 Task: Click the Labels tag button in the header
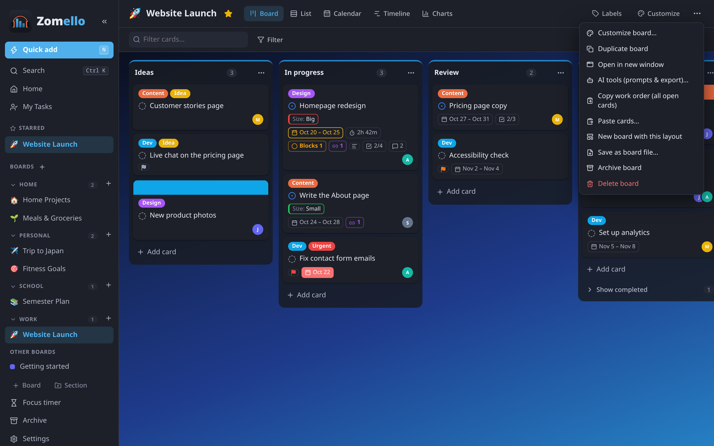click(x=606, y=13)
